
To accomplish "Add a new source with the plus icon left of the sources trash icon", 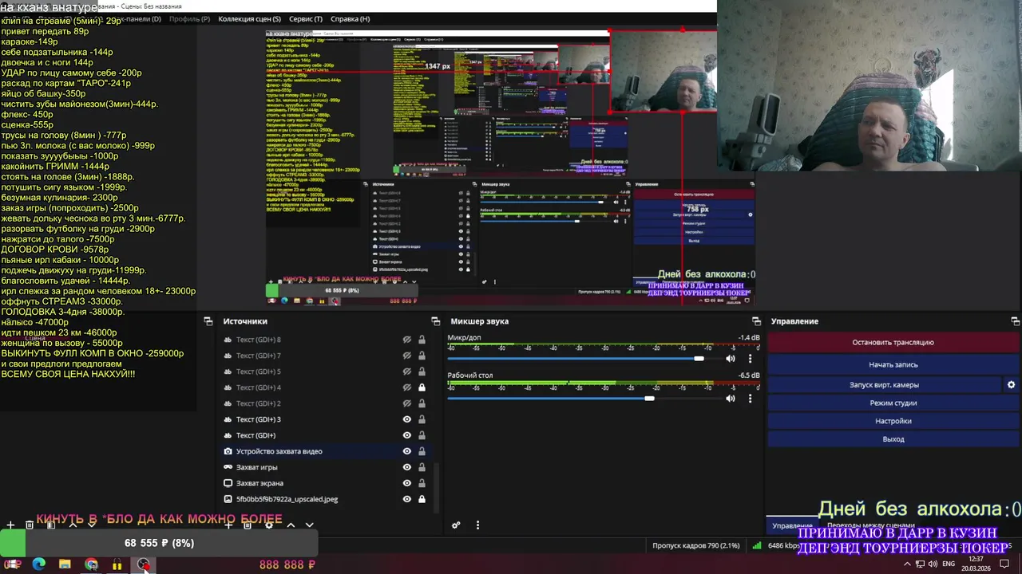I will pyautogui.click(x=228, y=525).
